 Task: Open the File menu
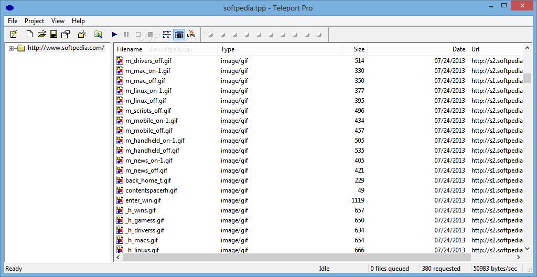point(13,21)
